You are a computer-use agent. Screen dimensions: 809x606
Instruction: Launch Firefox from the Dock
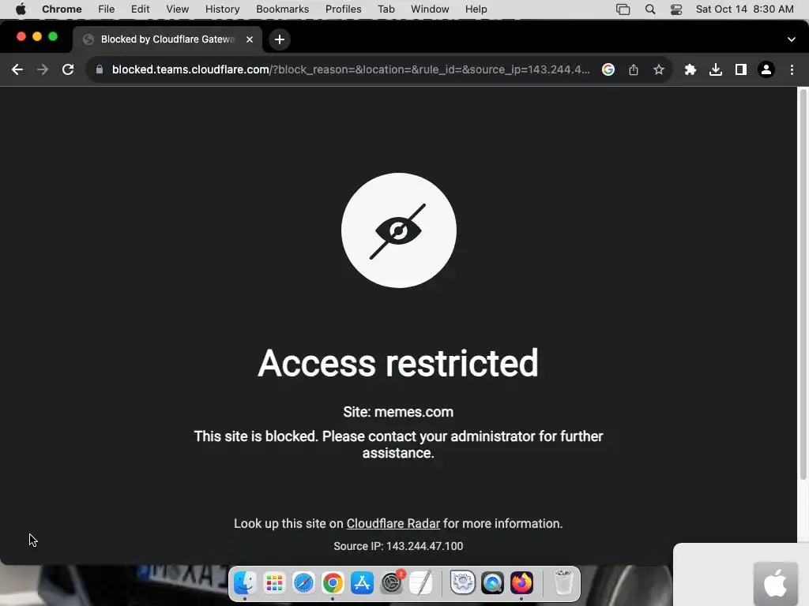521,583
